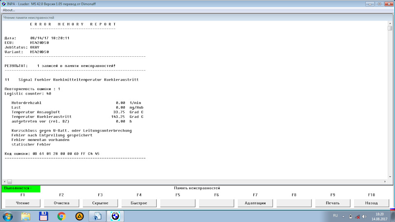Image resolution: width=395 pixels, height=222 pixels.
Task: Click the Код ошибки hex code line
Action: [x=52, y=153]
